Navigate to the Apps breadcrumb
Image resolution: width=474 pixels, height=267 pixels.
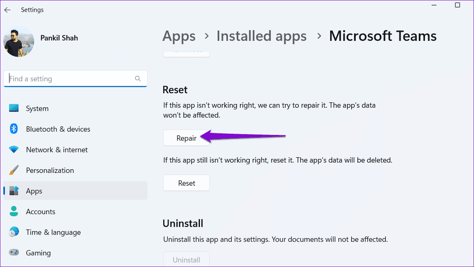point(178,36)
